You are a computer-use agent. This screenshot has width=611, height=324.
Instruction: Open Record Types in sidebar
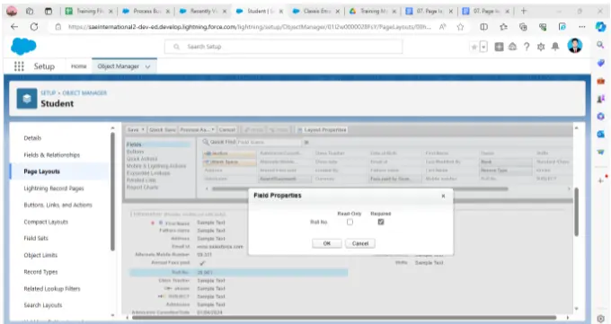click(x=40, y=272)
